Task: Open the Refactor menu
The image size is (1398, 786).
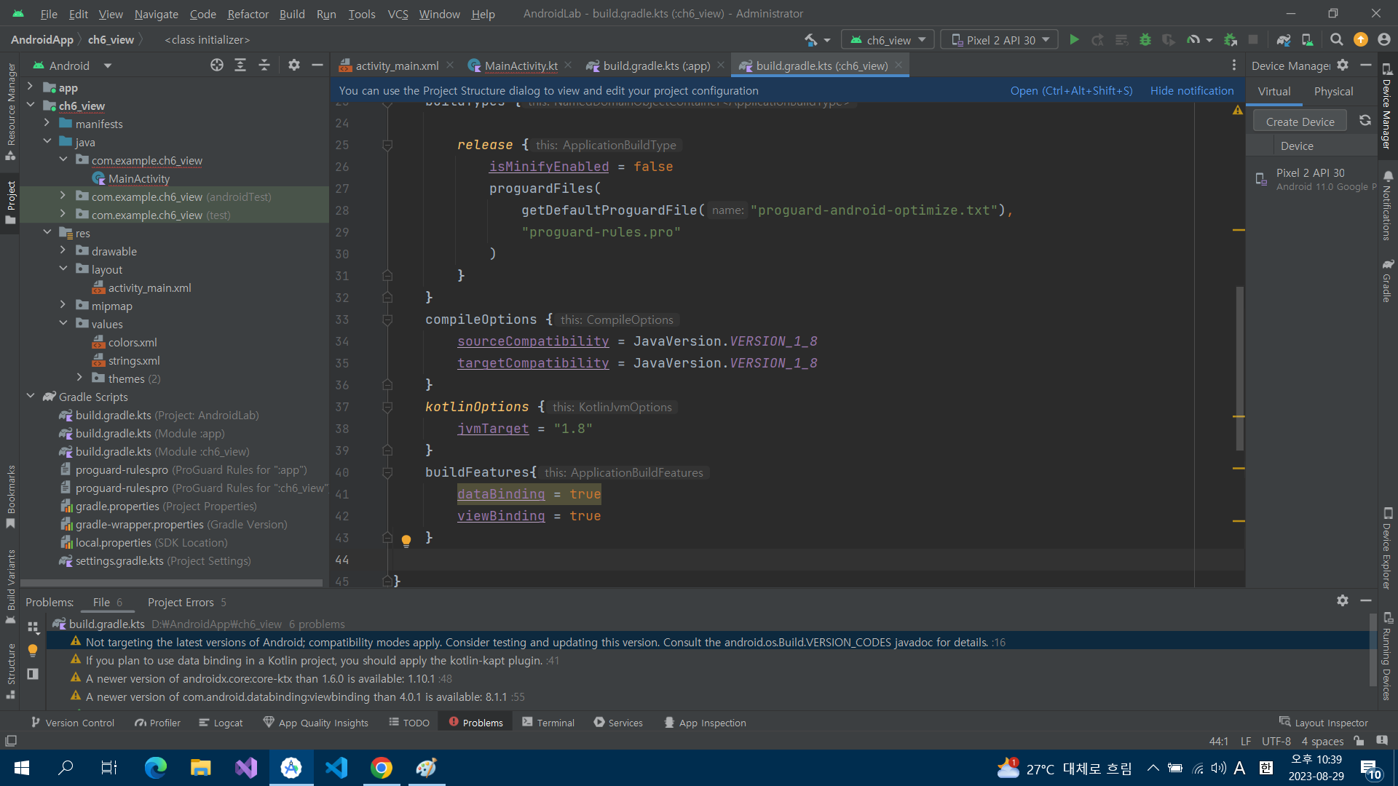Action: (248, 14)
